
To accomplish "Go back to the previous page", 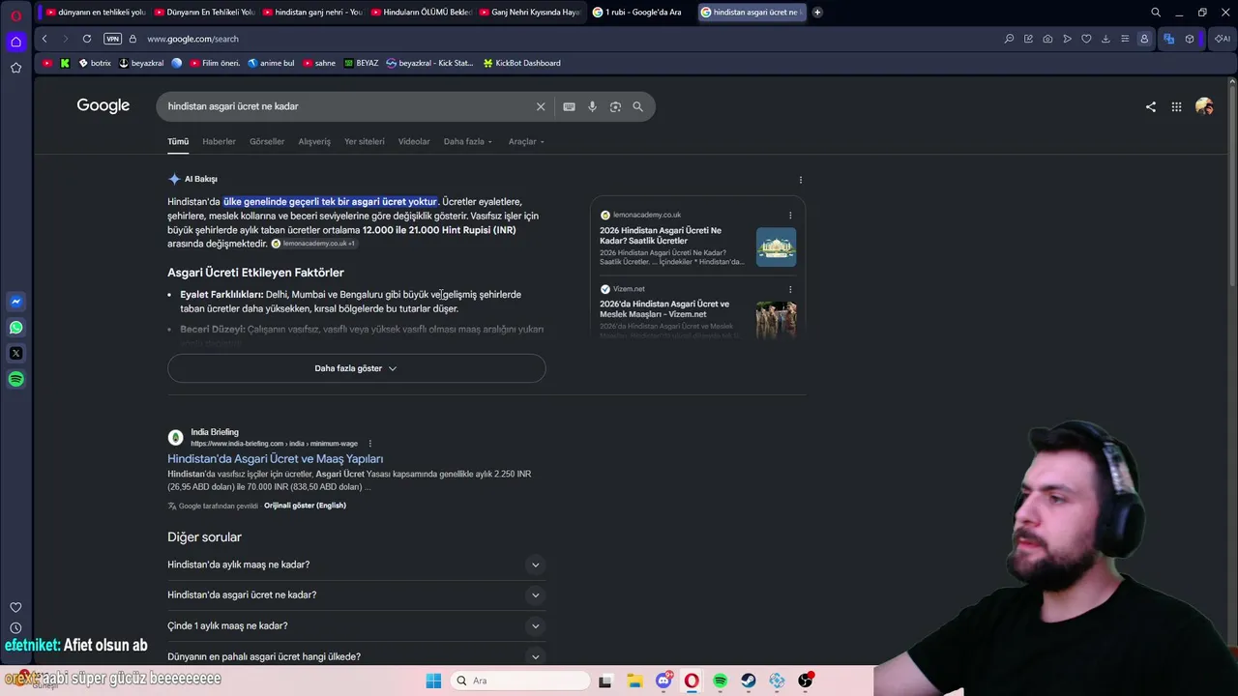I will point(44,39).
